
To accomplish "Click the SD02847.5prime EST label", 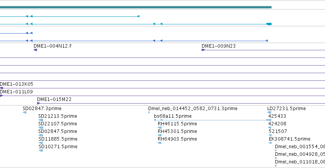I will 58,131.
